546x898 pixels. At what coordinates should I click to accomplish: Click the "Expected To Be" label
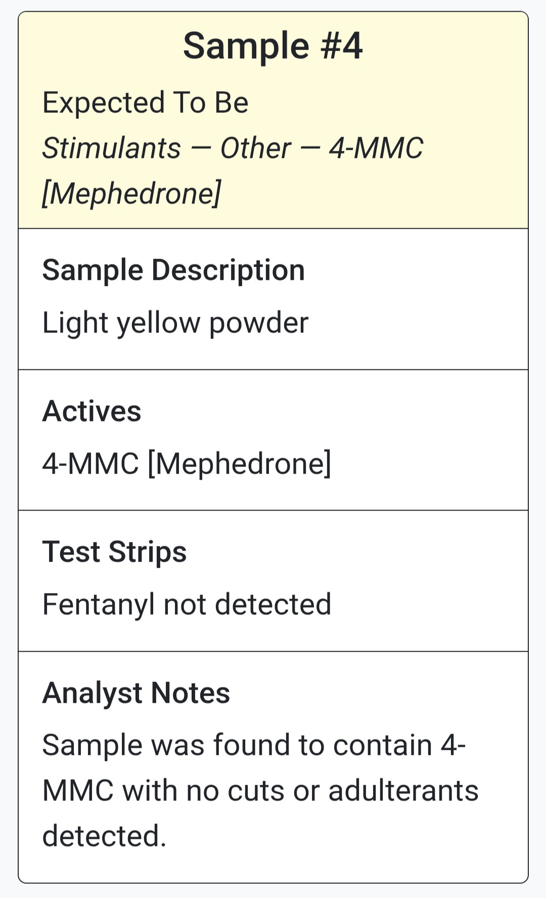(145, 103)
